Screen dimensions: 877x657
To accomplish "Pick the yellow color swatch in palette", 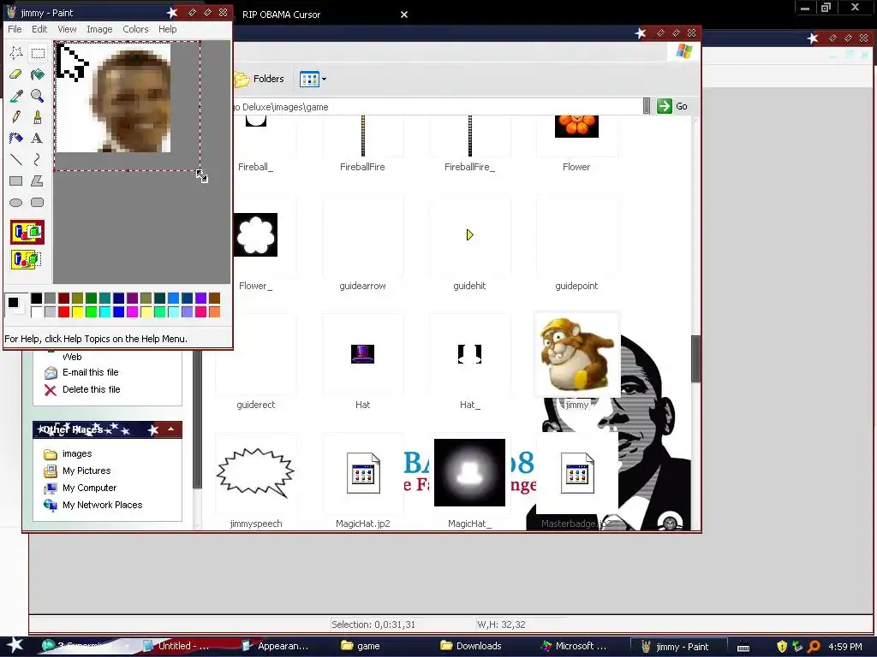I will point(77,311).
